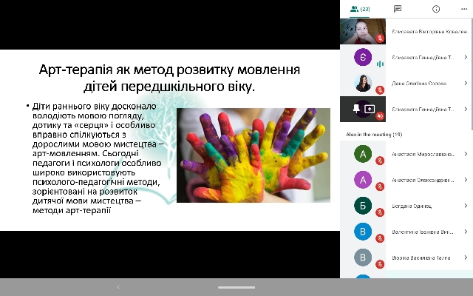This screenshot has width=473, height=296.
Task: Open the meeting info tab
Action: pos(436,9)
